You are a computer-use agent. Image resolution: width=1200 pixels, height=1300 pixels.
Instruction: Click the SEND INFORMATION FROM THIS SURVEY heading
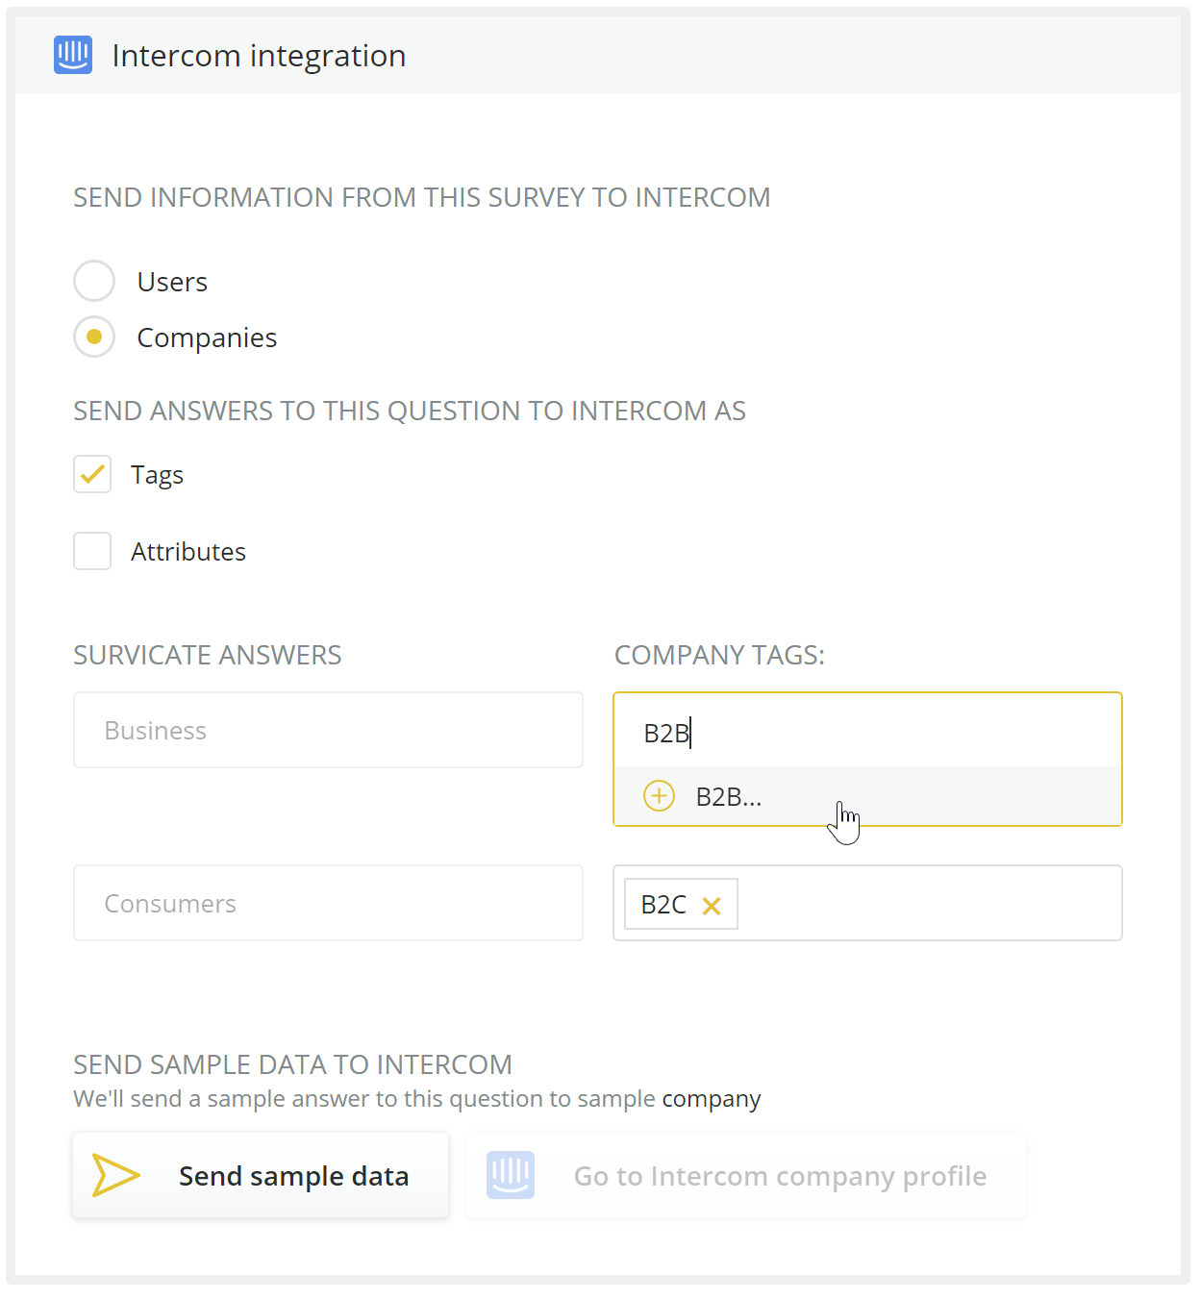pyautogui.click(x=422, y=197)
